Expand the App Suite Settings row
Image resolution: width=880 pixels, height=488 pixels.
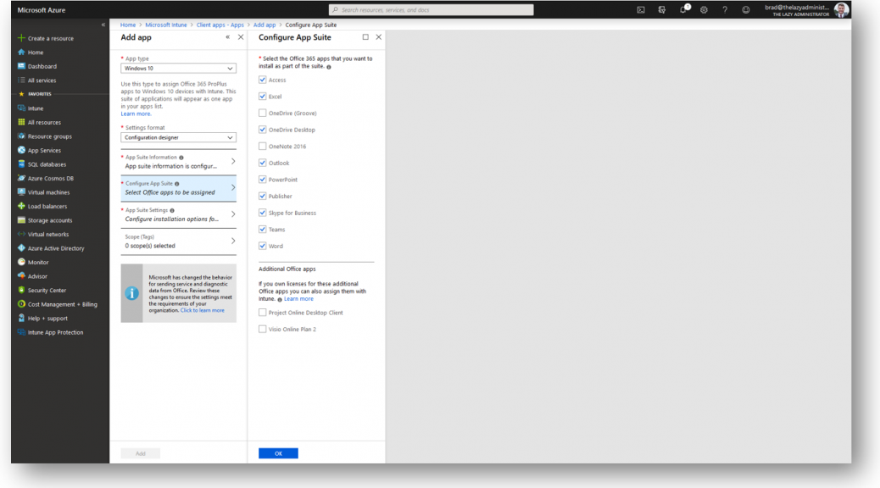tap(179, 214)
